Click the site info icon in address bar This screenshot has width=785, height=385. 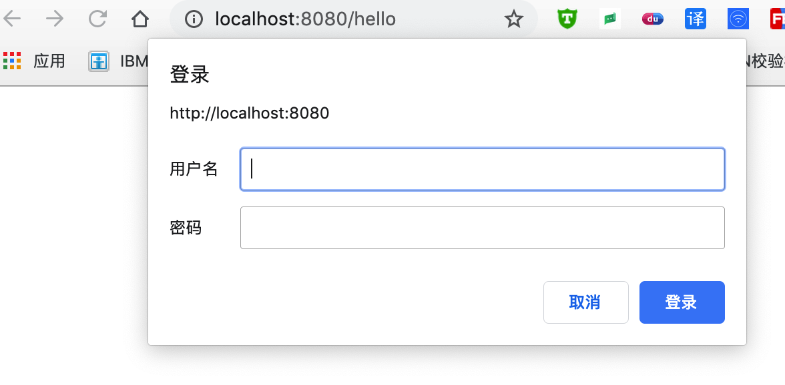click(x=193, y=19)
